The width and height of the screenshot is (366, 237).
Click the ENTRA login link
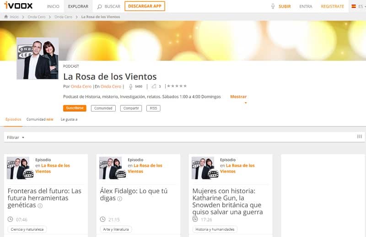pos(306,6)
